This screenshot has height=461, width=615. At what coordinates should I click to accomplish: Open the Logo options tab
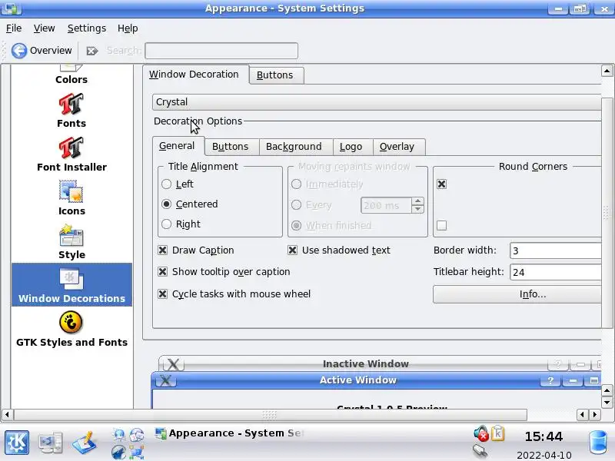click(x=352, y=147)
